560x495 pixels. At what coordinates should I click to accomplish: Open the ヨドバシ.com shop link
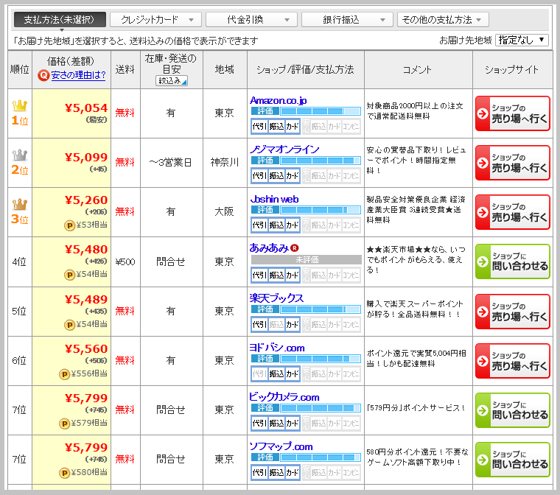[277, 348]
